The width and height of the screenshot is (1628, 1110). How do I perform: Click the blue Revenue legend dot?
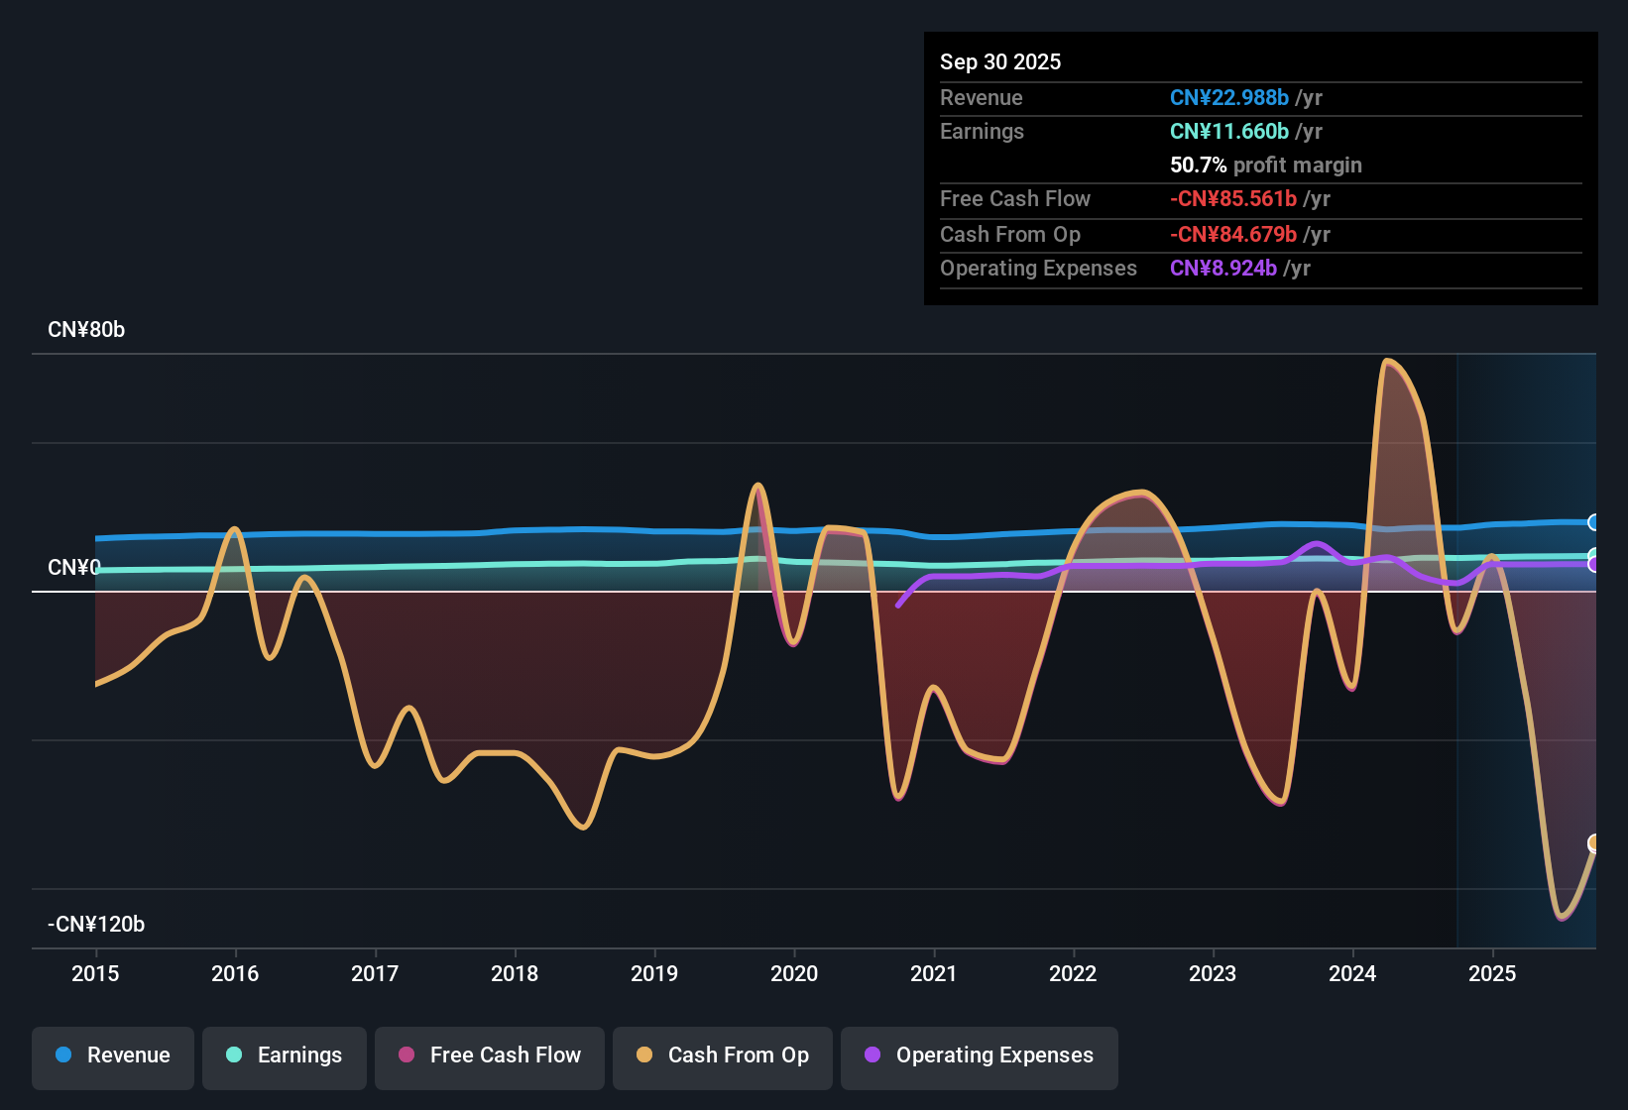[62, 1055]
